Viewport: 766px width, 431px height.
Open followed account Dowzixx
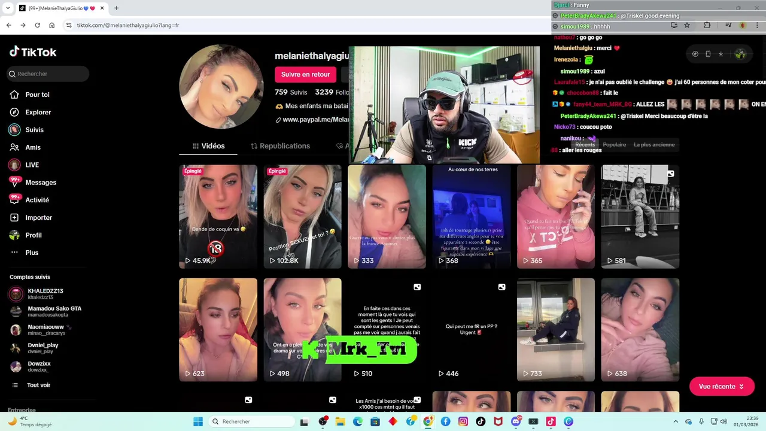pyautogui.click(x=39, y=366)
